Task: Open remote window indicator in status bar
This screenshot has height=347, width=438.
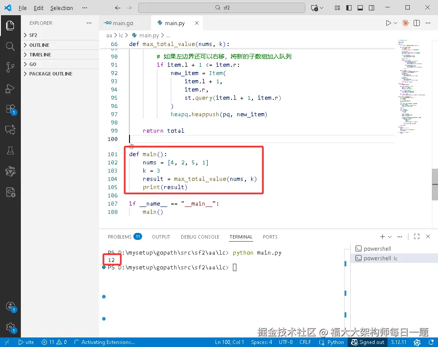Action: (7, 342)
